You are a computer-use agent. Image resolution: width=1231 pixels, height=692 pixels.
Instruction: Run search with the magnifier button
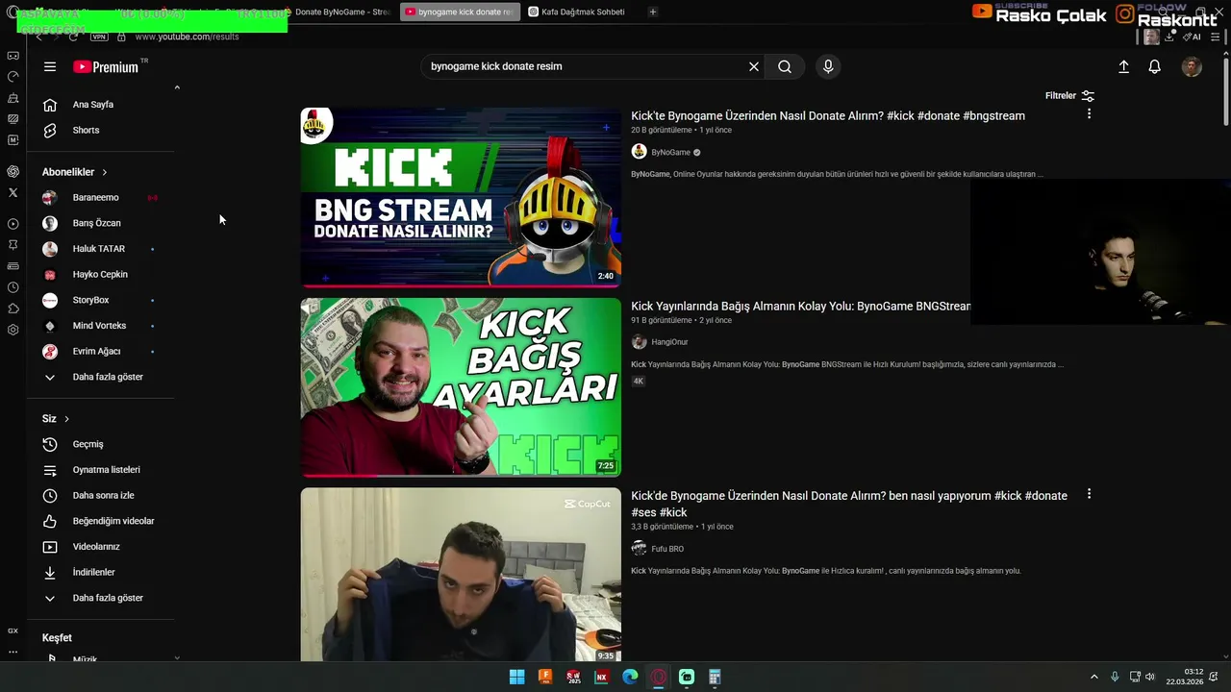tap(785, 66)
